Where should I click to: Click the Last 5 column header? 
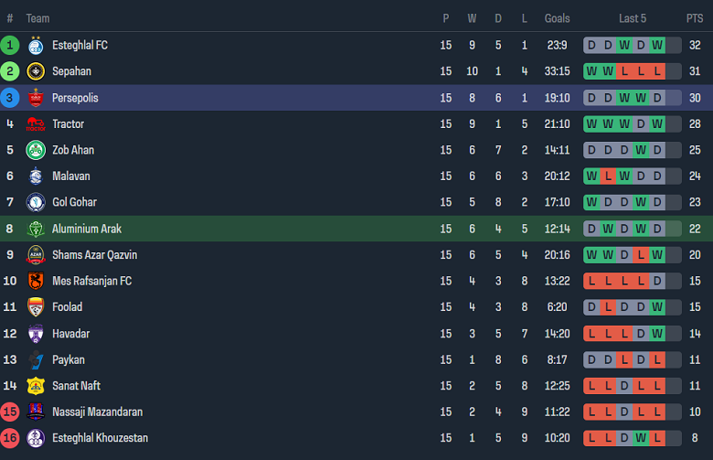(633, 18)
